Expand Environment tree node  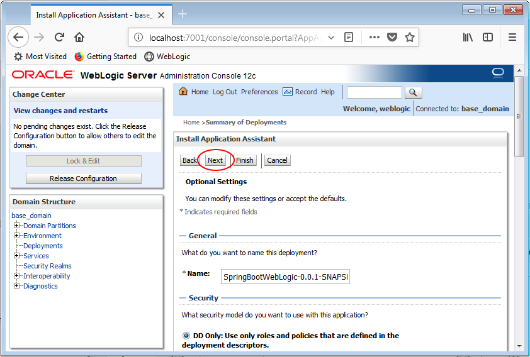tap(16, 235)
